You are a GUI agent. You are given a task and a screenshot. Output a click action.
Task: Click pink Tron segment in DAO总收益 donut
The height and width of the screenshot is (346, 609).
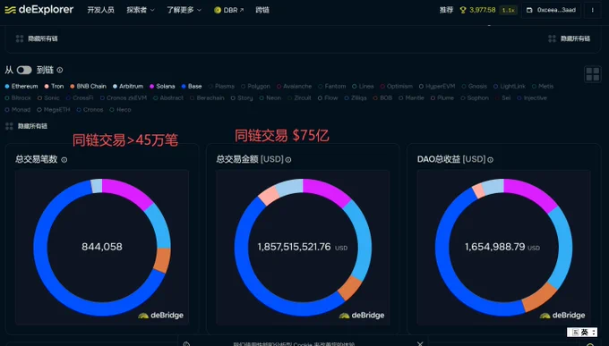478,190
